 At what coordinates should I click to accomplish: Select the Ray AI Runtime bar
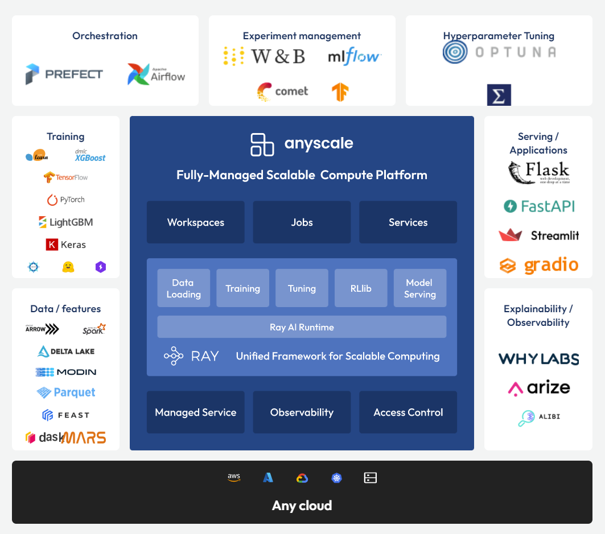point(302,326)
